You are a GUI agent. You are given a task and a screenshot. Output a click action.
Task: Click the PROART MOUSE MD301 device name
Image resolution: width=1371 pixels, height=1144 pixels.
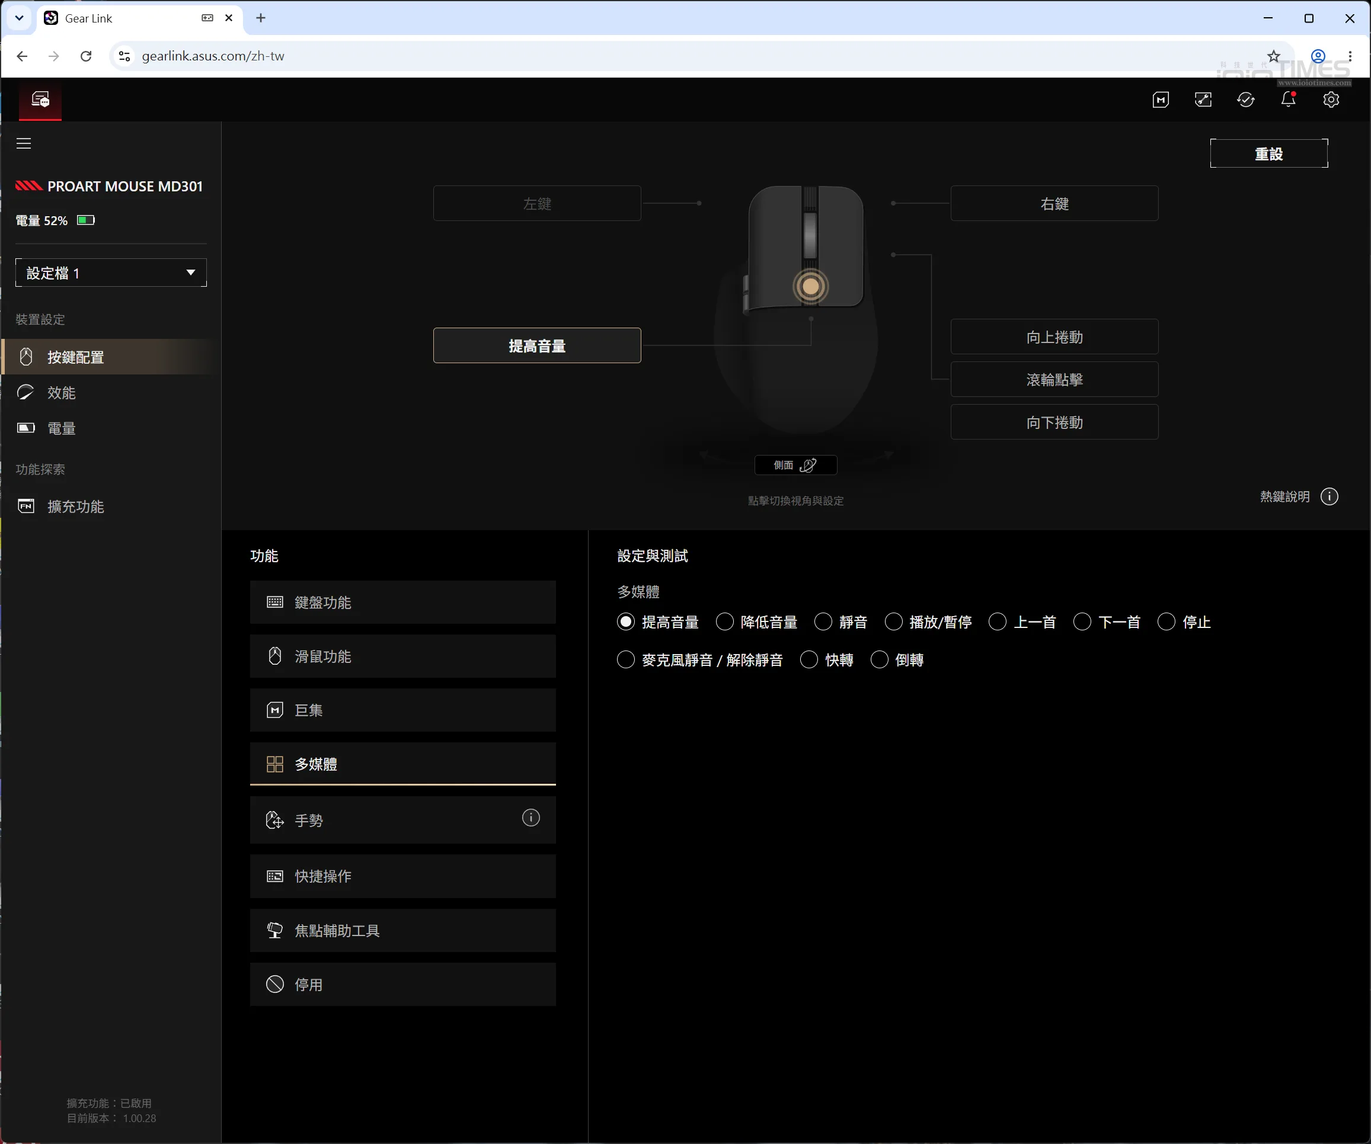click(x=124, y=187)
